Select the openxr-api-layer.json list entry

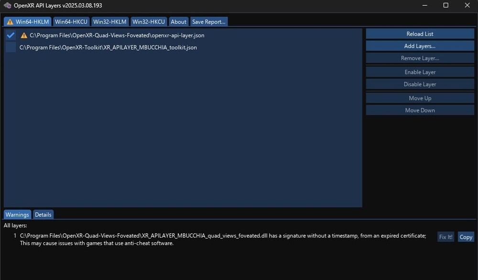click(x=117, y=35)
